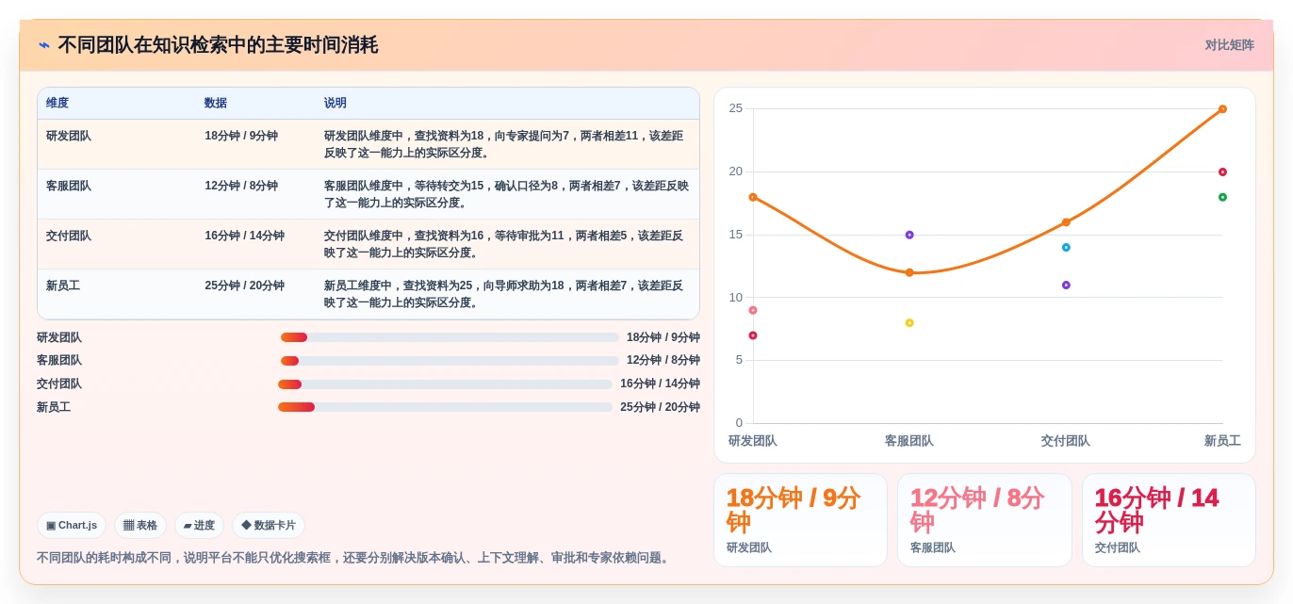Click the 客服团队 x-axis label on chart

[909, 441]
